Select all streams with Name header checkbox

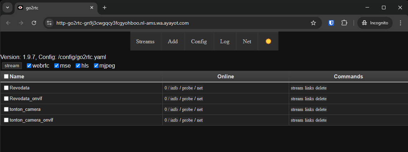click(x=6, y=77)
